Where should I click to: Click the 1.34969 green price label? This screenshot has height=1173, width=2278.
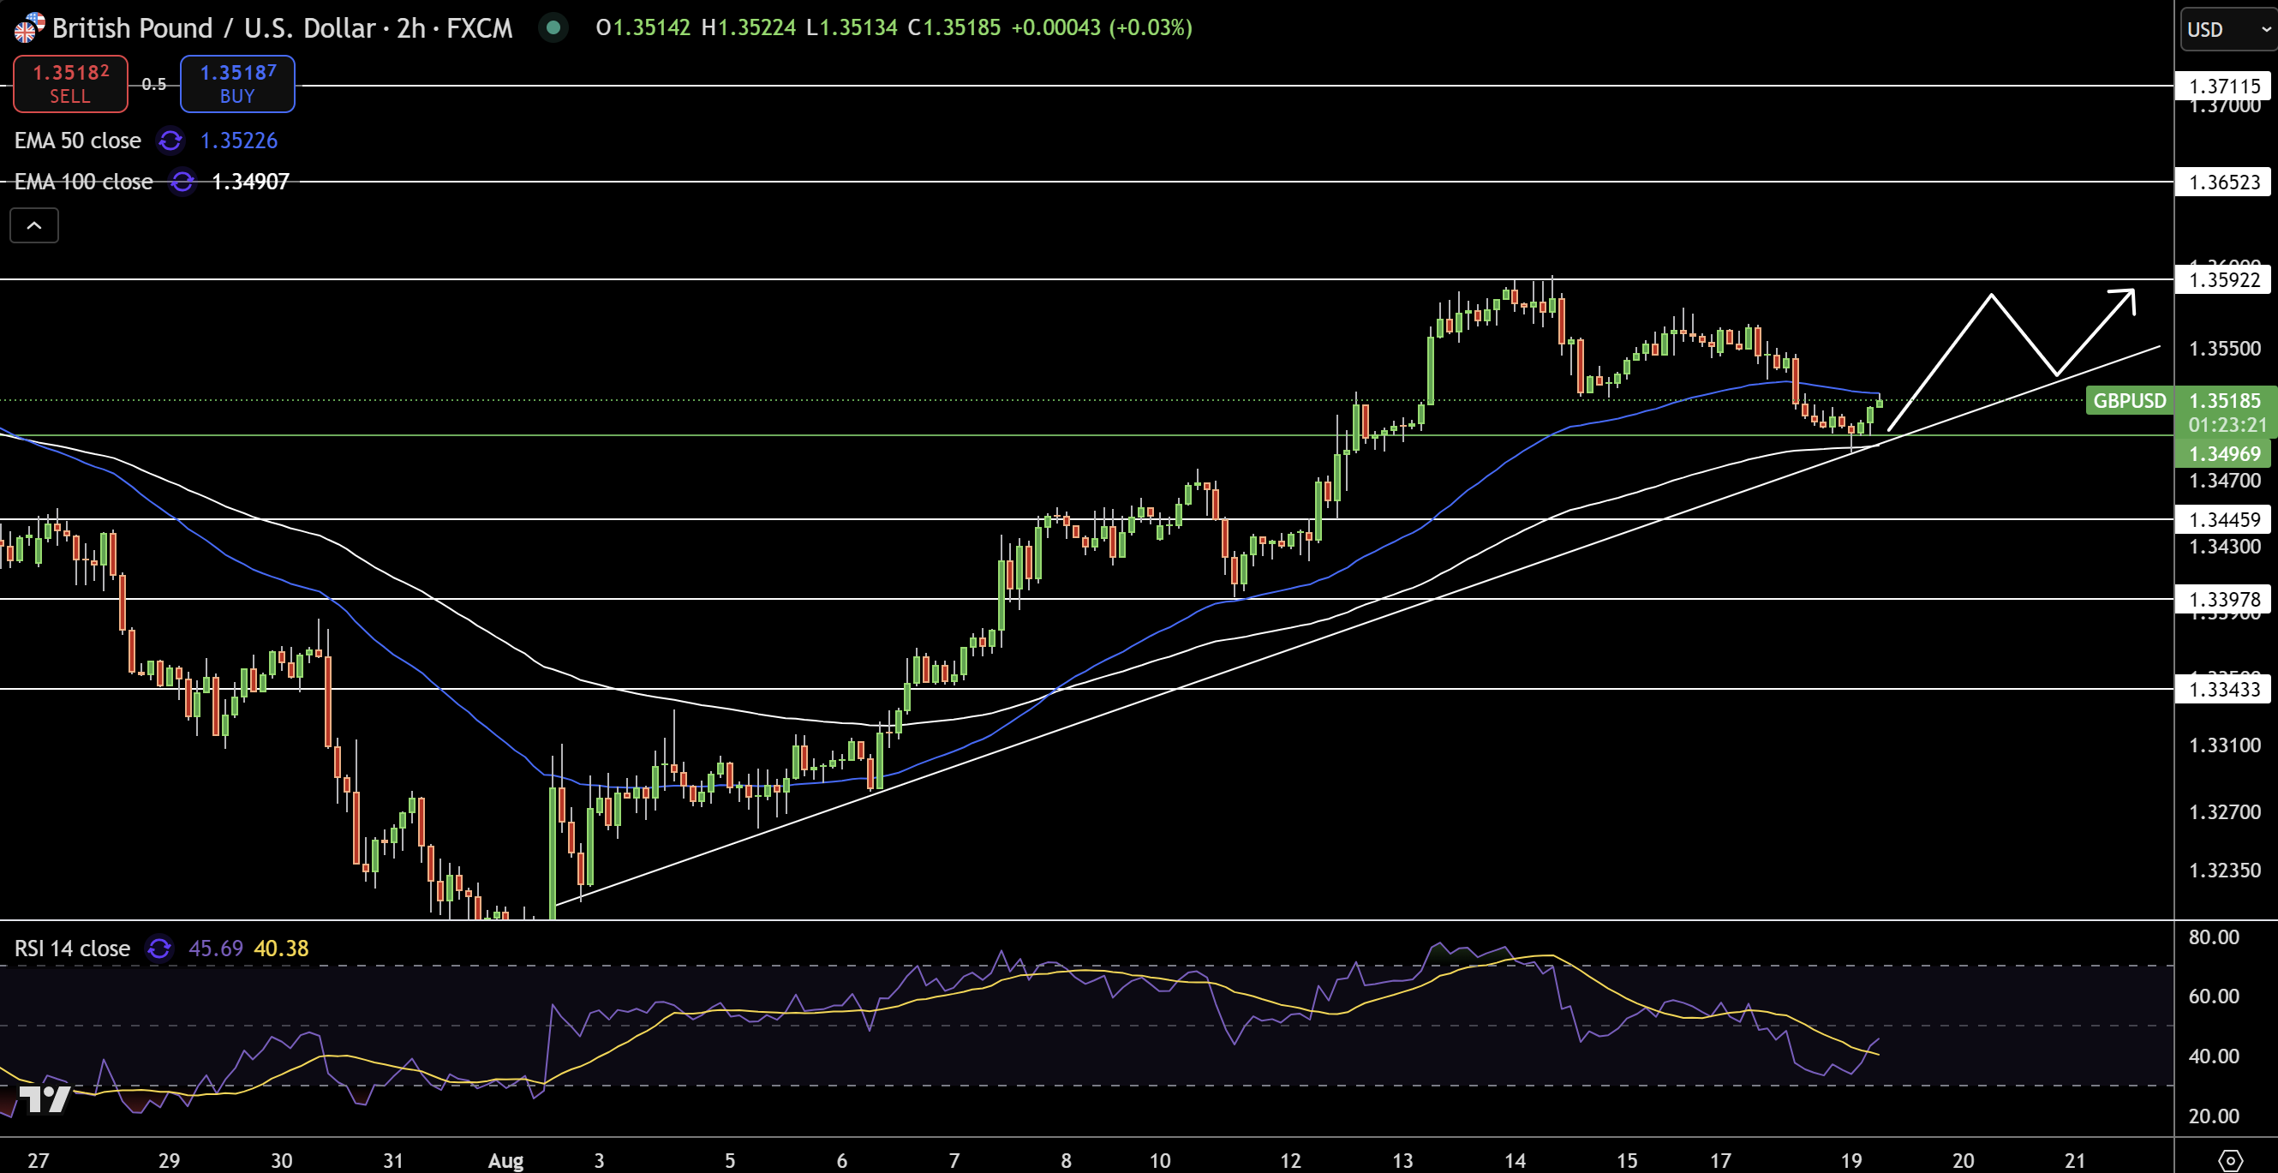(2224, 454)
